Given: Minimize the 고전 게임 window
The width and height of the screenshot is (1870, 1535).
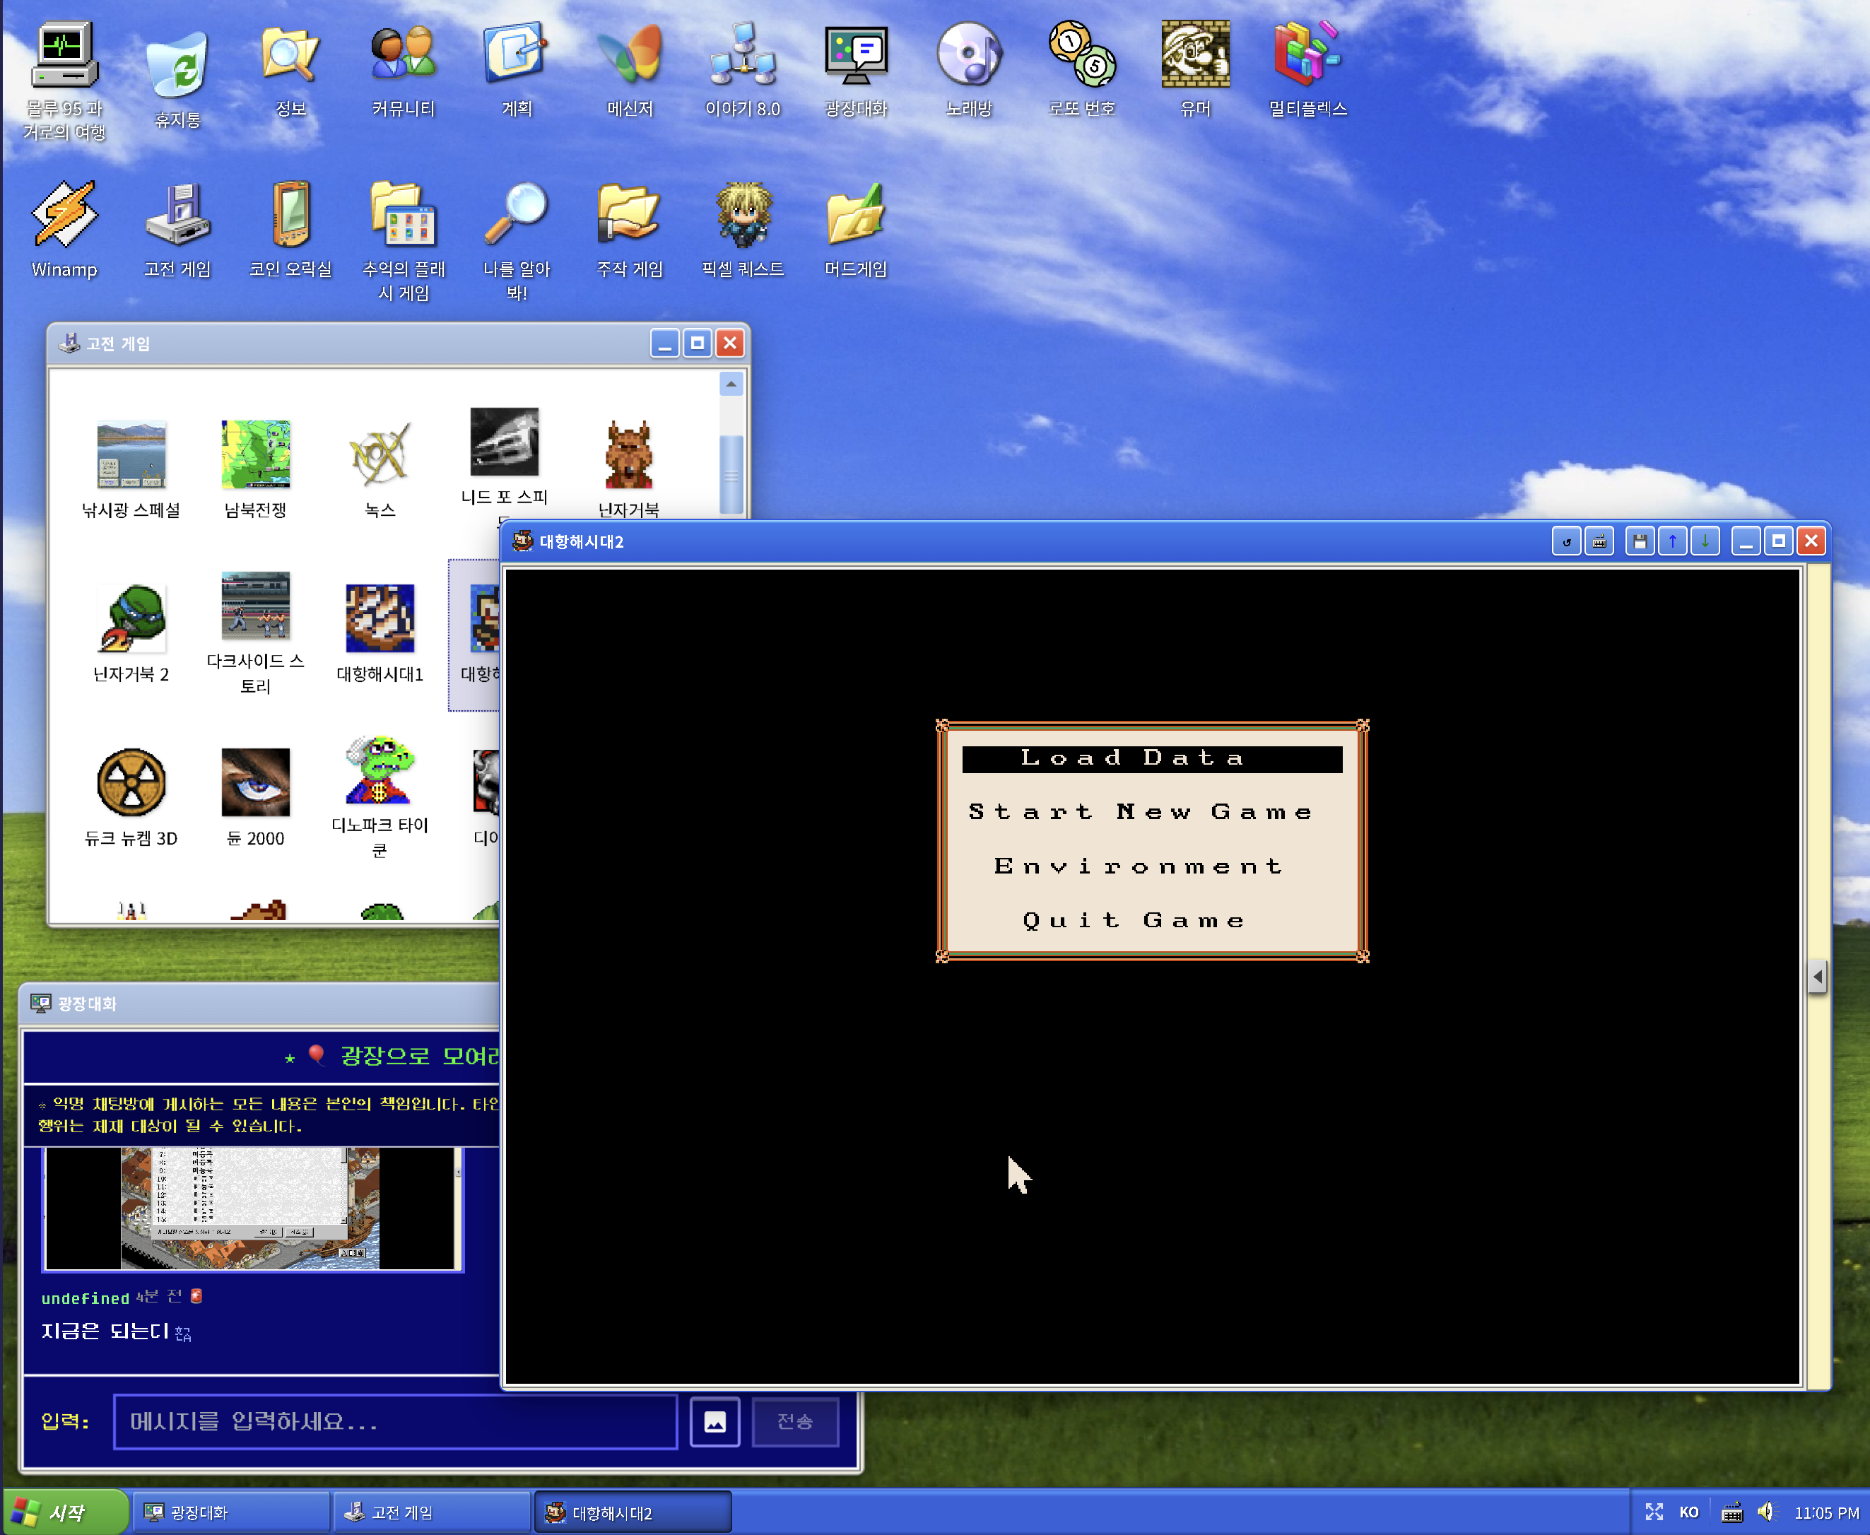Looking at the screenshot, I should 665,343.
